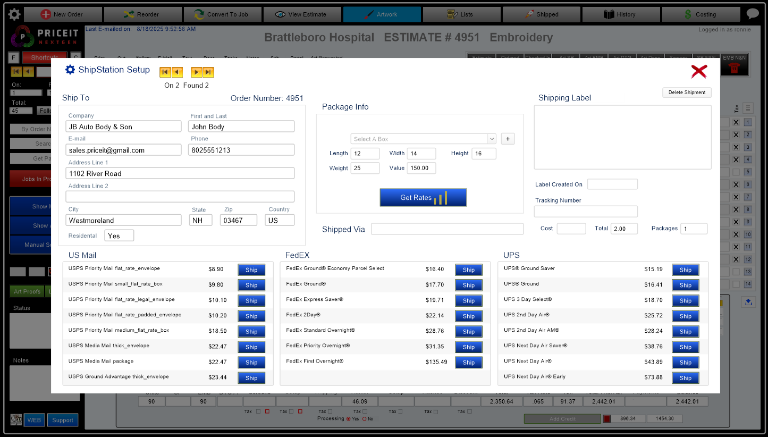Toggle Tax checkbox for line 13
The width and height of the screenshot is (768, 437).
click(736, 272)
